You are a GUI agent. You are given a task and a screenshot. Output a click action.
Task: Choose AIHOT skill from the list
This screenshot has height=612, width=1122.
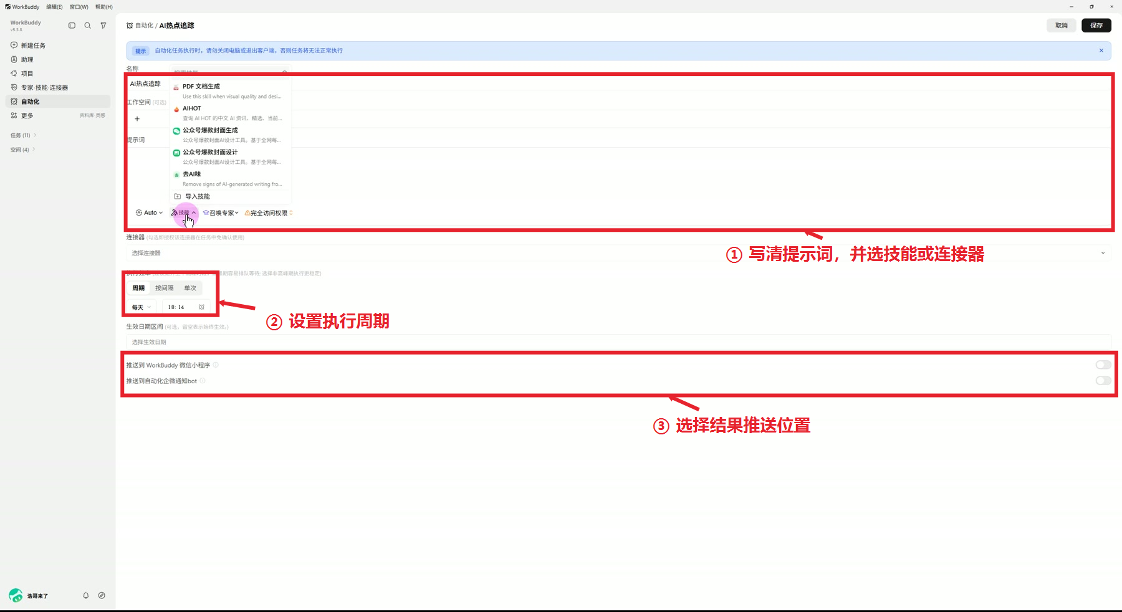[x=229, y=113]
